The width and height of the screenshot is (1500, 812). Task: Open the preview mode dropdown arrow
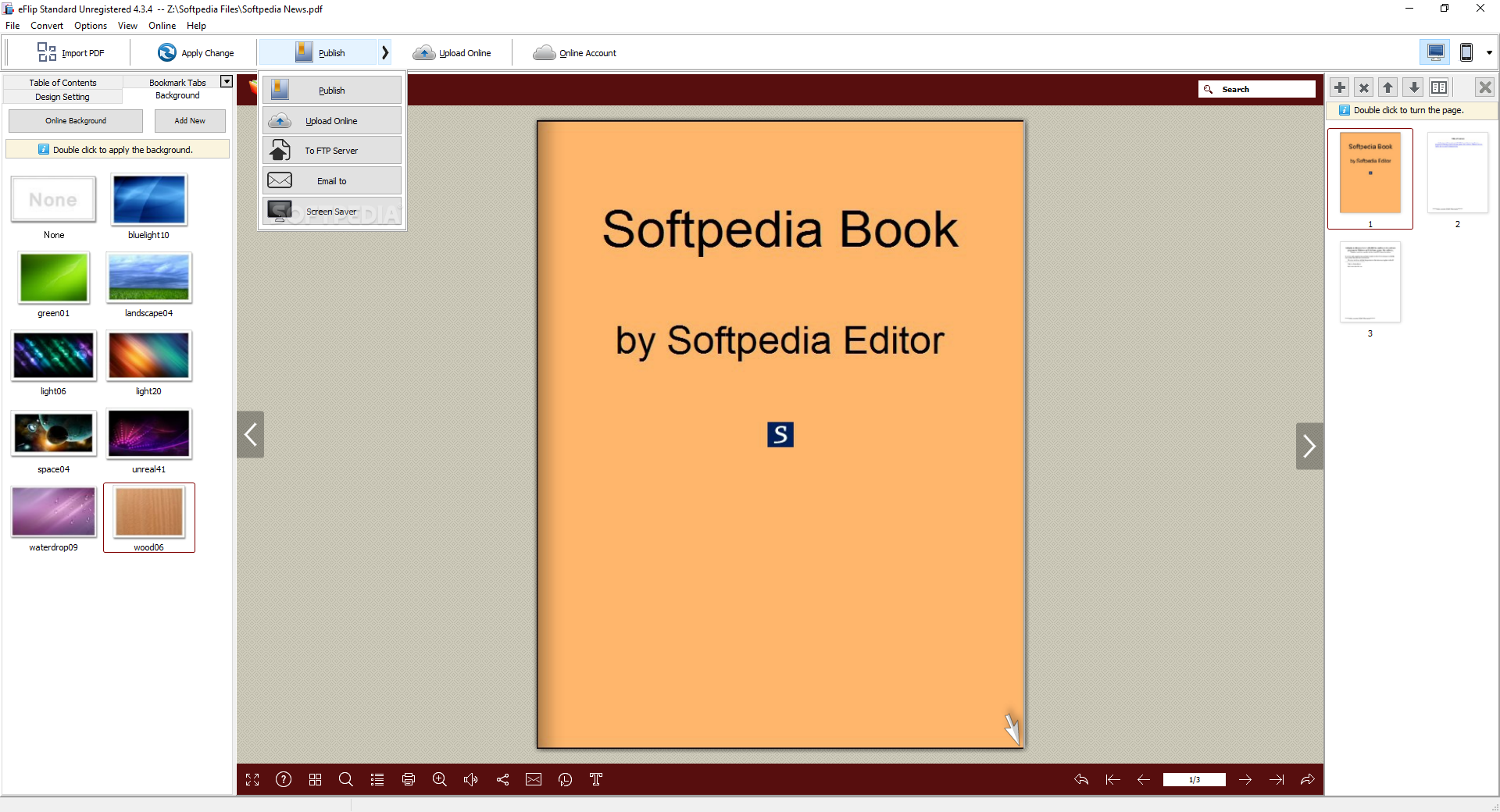1489,53
